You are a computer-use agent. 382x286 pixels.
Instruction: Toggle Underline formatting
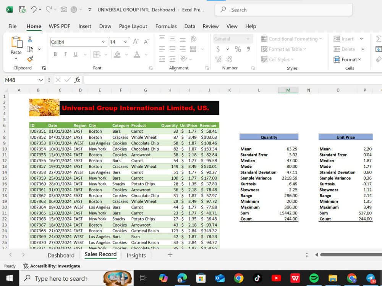(x=76, y=54)
